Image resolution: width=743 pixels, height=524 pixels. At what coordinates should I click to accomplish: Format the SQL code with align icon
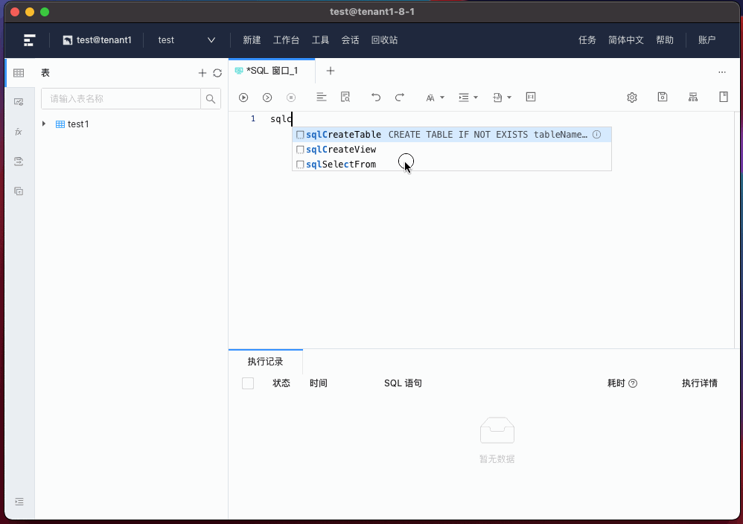tap(322, 97)
